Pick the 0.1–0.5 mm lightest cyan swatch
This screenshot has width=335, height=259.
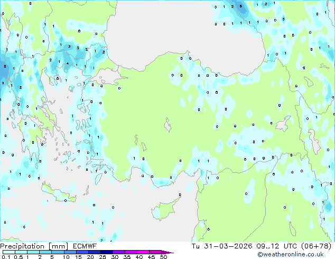coord(9,252)
